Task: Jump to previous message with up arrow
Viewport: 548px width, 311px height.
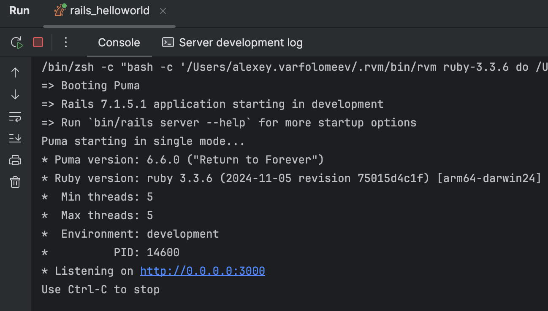Action: tap(15, 72)
